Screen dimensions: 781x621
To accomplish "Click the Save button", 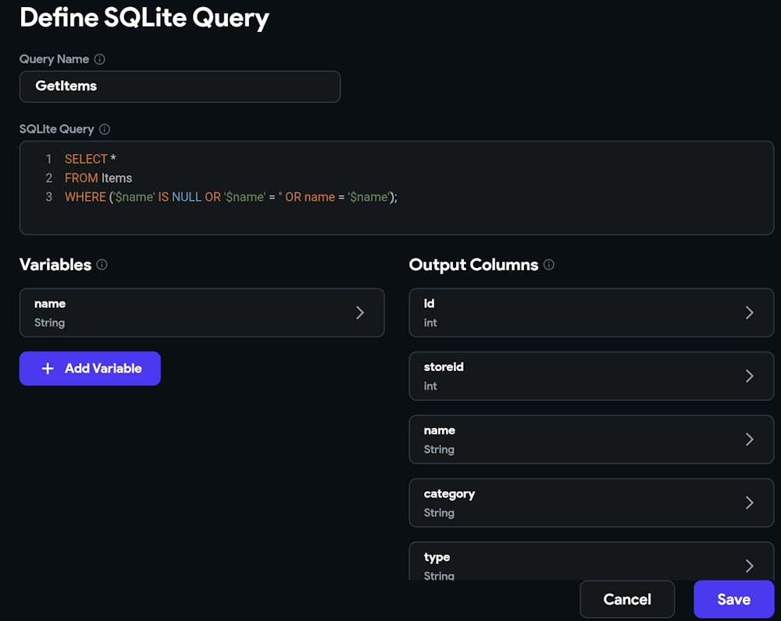I will pyautogui.click(x=733, y=599).
